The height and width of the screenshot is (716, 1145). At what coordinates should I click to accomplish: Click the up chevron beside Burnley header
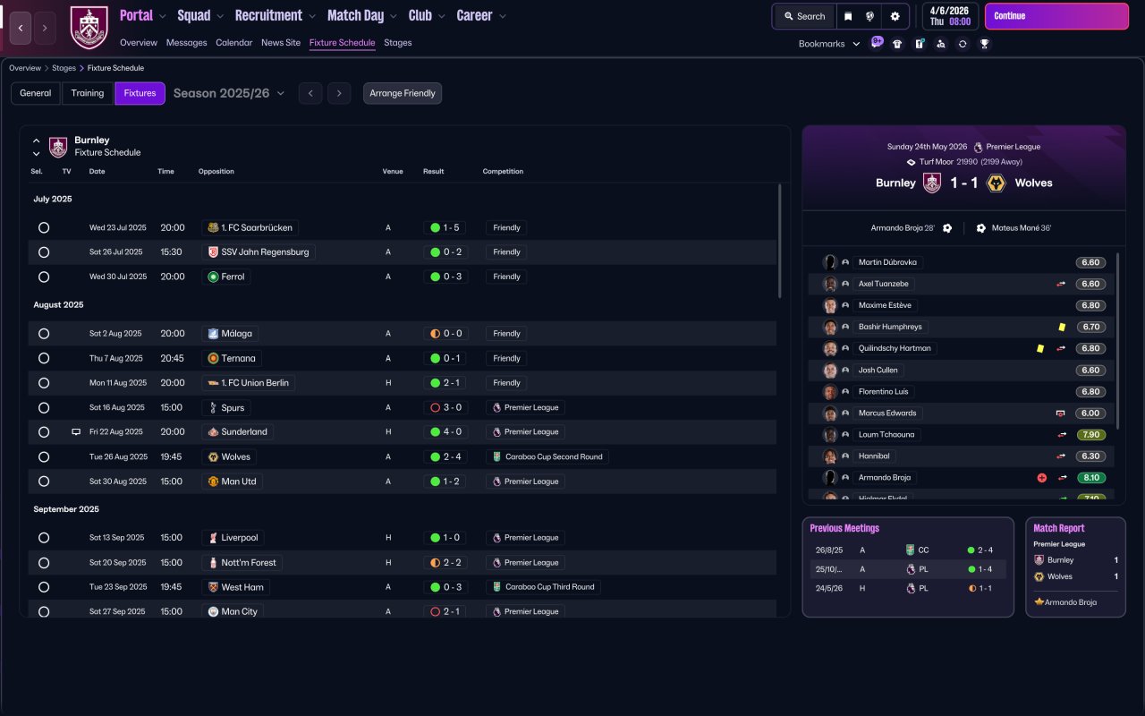(37, 141)
